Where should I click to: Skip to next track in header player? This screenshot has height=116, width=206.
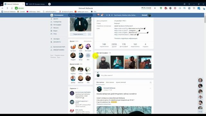(112, 15)
